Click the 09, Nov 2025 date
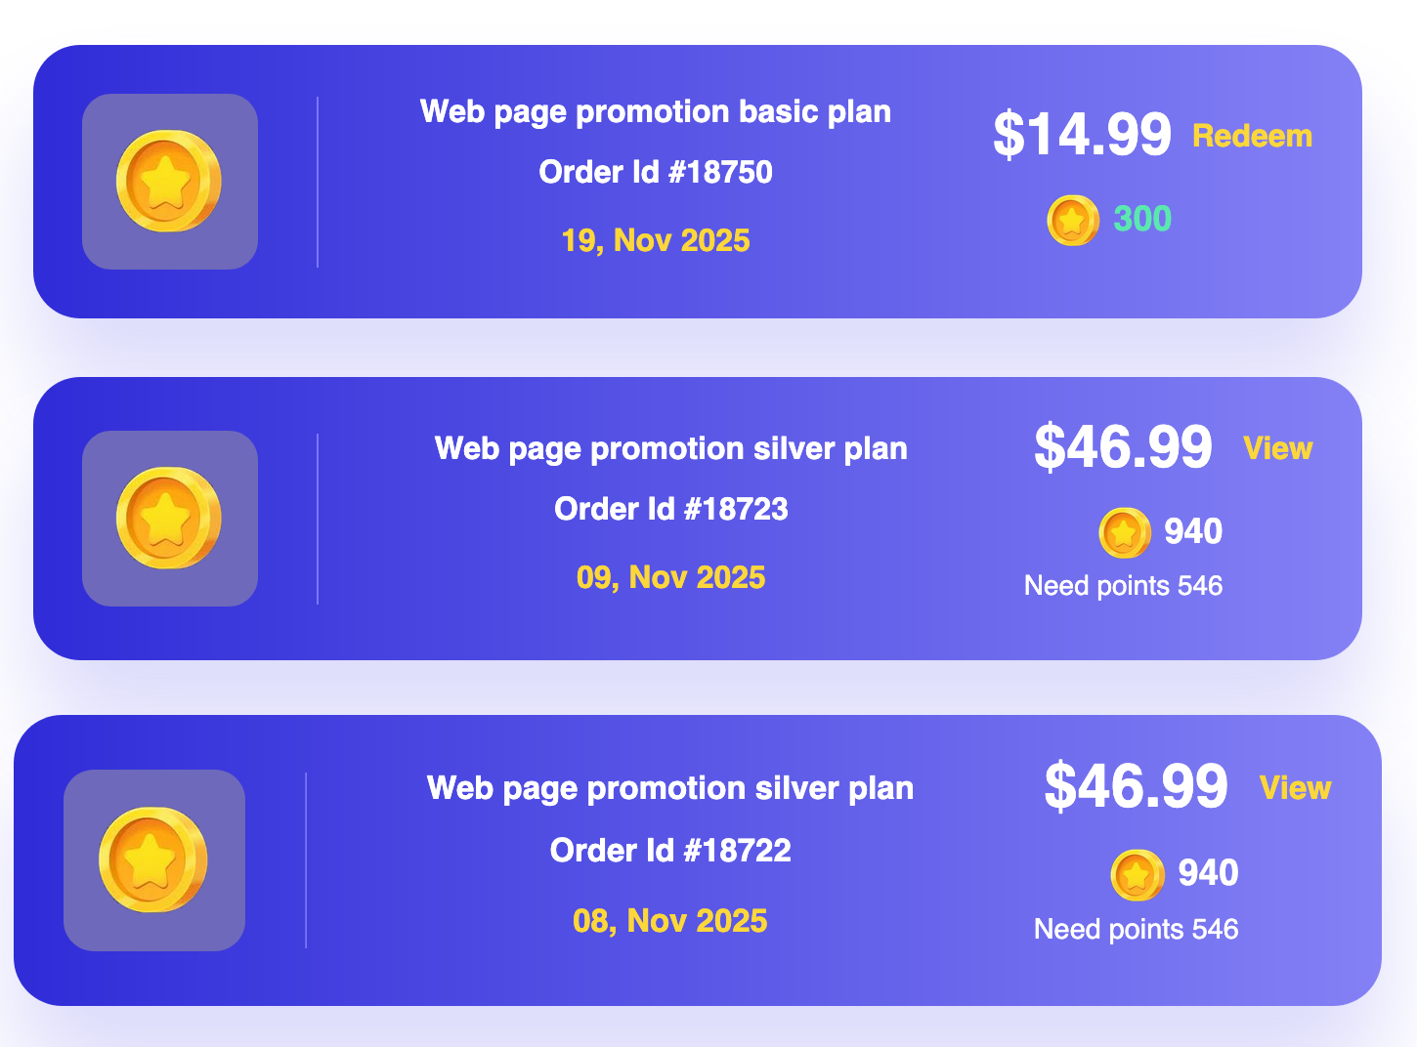This screenshot has width=1417, height=1047. click(670, 578)
